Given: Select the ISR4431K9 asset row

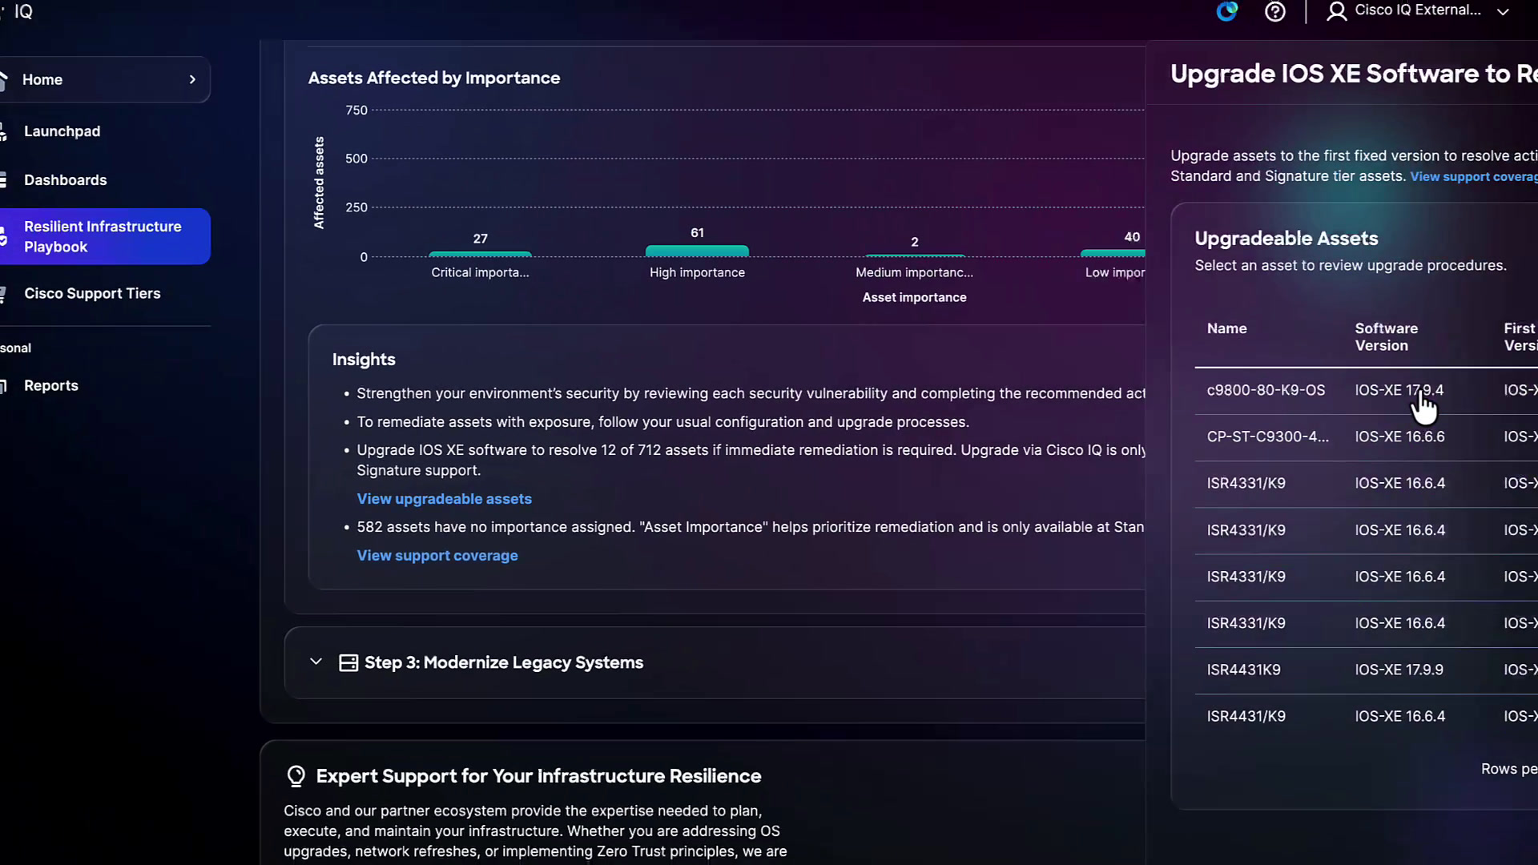Looking at the screenshot, I should (x=1366, y=670).
